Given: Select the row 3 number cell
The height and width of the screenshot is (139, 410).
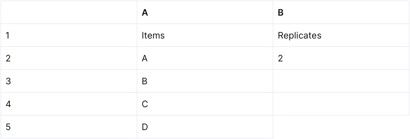Looking at the screenshot, I should tap(69, 81).
